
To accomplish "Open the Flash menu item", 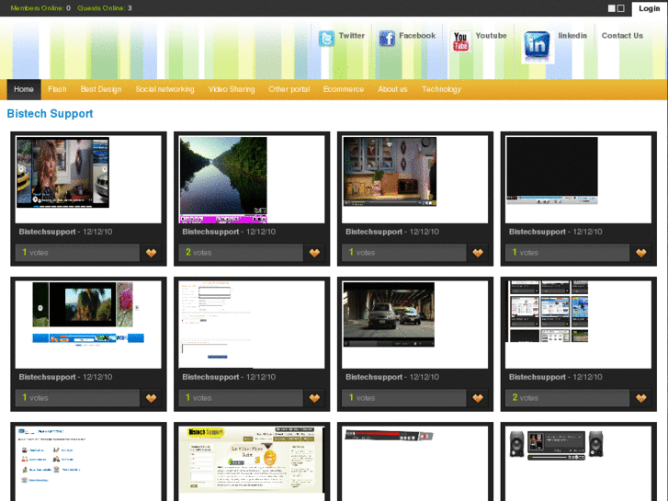I will click(57, 89).
